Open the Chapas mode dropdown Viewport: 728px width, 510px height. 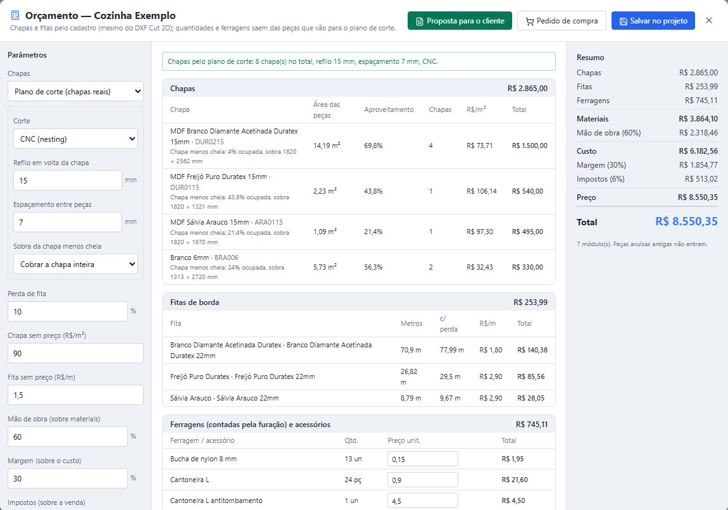pyautogui.click(x=76, y=91)
